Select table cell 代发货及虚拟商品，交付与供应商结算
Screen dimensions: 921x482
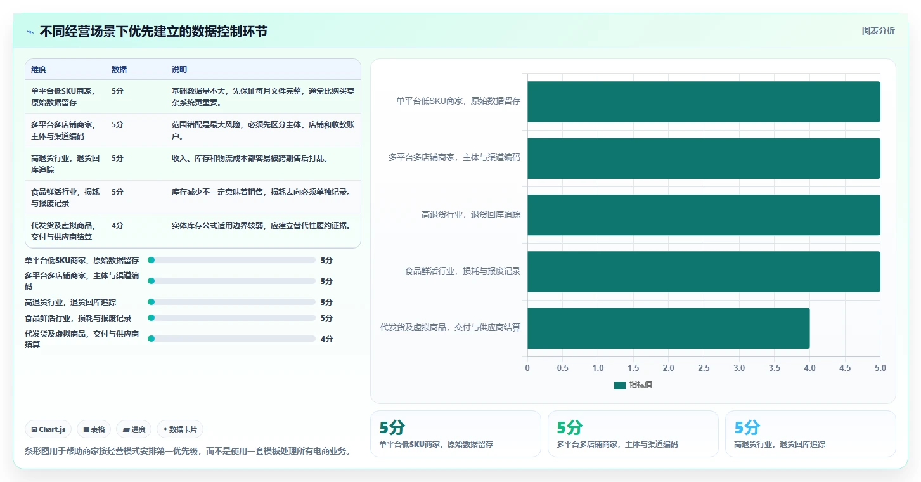coord(65,231)
